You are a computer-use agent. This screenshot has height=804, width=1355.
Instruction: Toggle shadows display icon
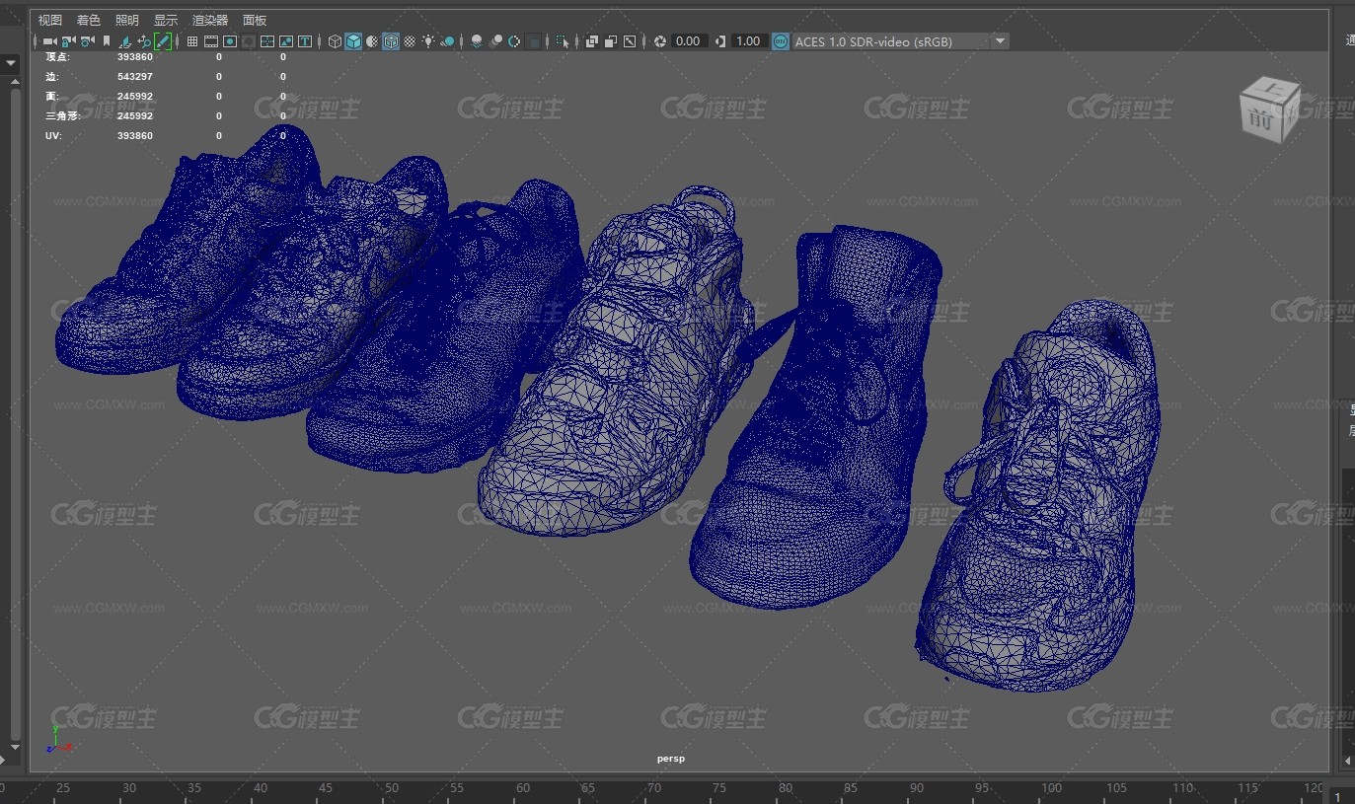446,41
